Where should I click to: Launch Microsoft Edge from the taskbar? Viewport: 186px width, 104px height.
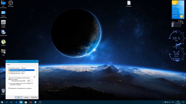point(16,102)
